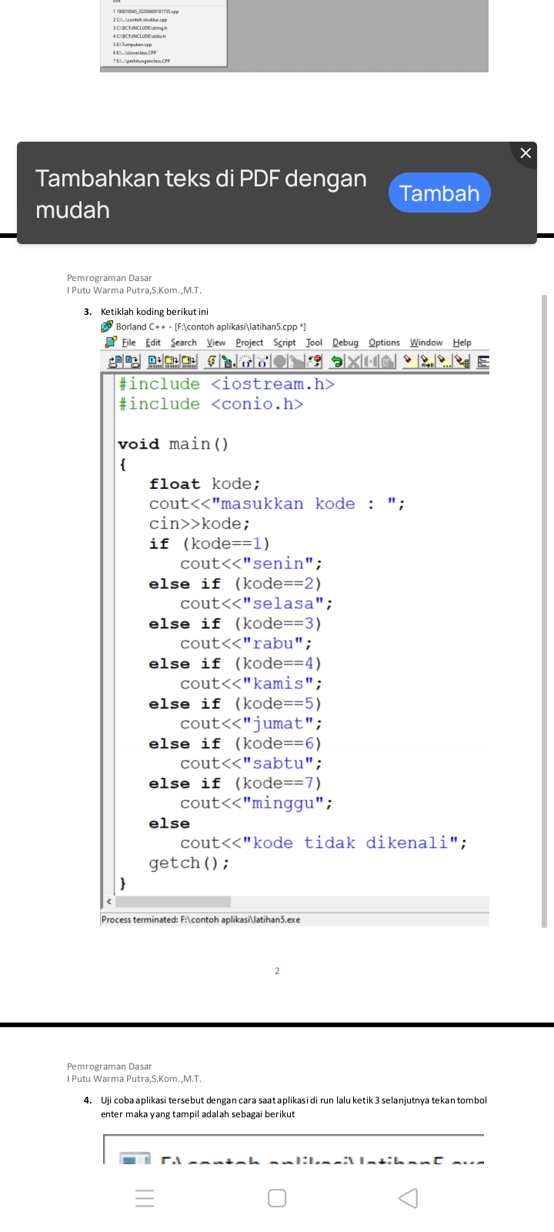Open the Search menu
Screen dimensions: 554x1232
(184, 343)
